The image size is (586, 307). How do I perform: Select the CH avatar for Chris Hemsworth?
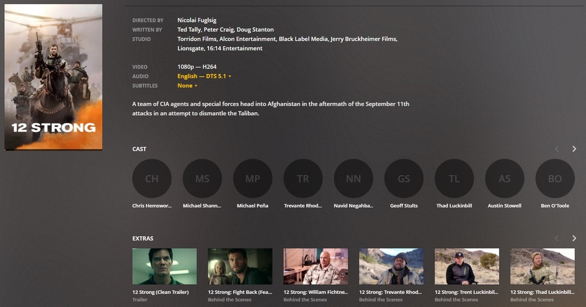point(152,178)
